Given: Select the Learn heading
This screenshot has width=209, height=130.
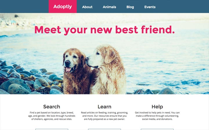Looking at the screenshot, I should click(x=105, y=107).
